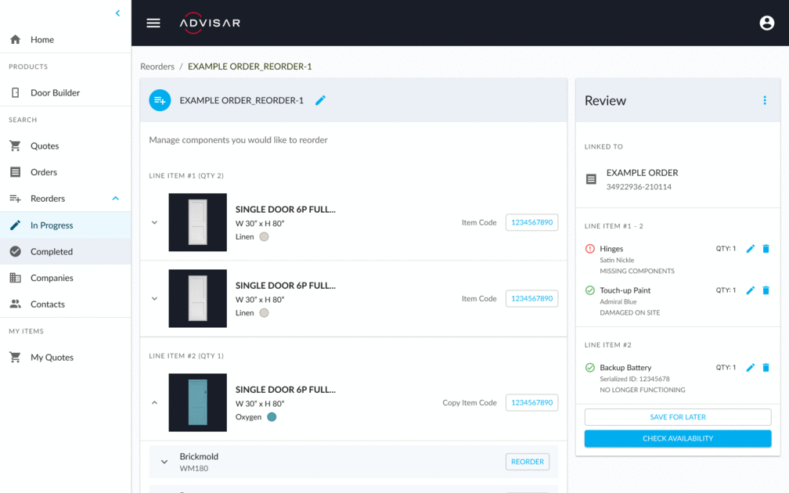Collapse the Line Item #2 Oxygen door row

(x=154, y=403)
